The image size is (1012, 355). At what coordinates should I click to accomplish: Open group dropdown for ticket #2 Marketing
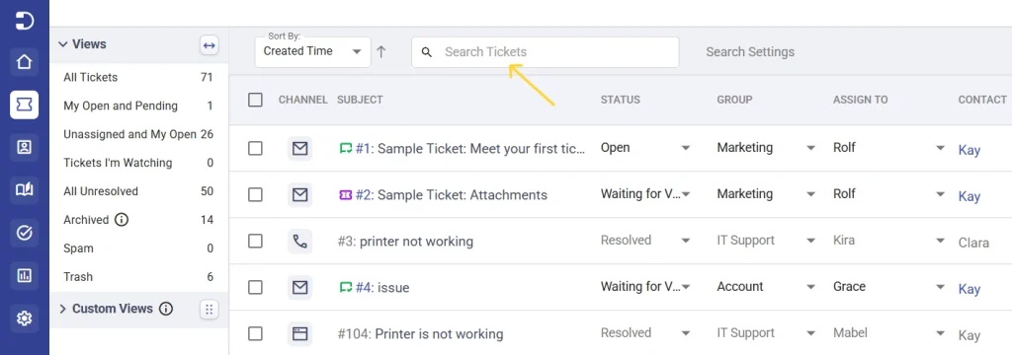tap(766, 194)
